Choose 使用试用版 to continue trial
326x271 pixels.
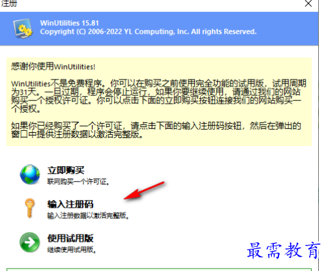tap(70, 238)
